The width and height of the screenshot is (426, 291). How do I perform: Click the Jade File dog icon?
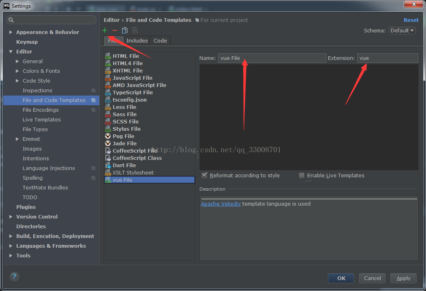108,143
